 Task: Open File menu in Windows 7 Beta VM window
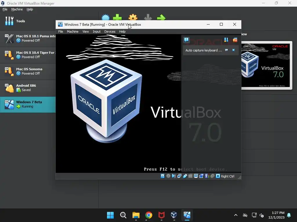click(61, 32)
